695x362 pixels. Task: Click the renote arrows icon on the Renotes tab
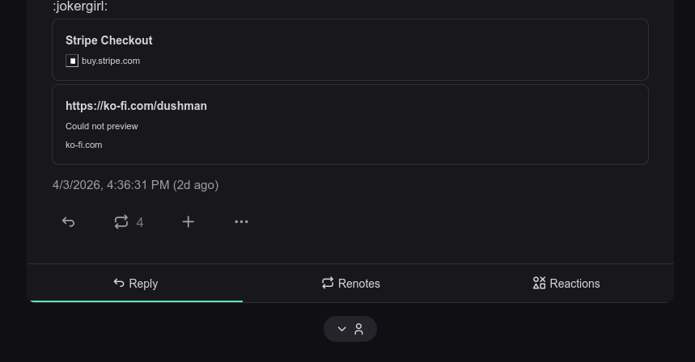point(328,283)
